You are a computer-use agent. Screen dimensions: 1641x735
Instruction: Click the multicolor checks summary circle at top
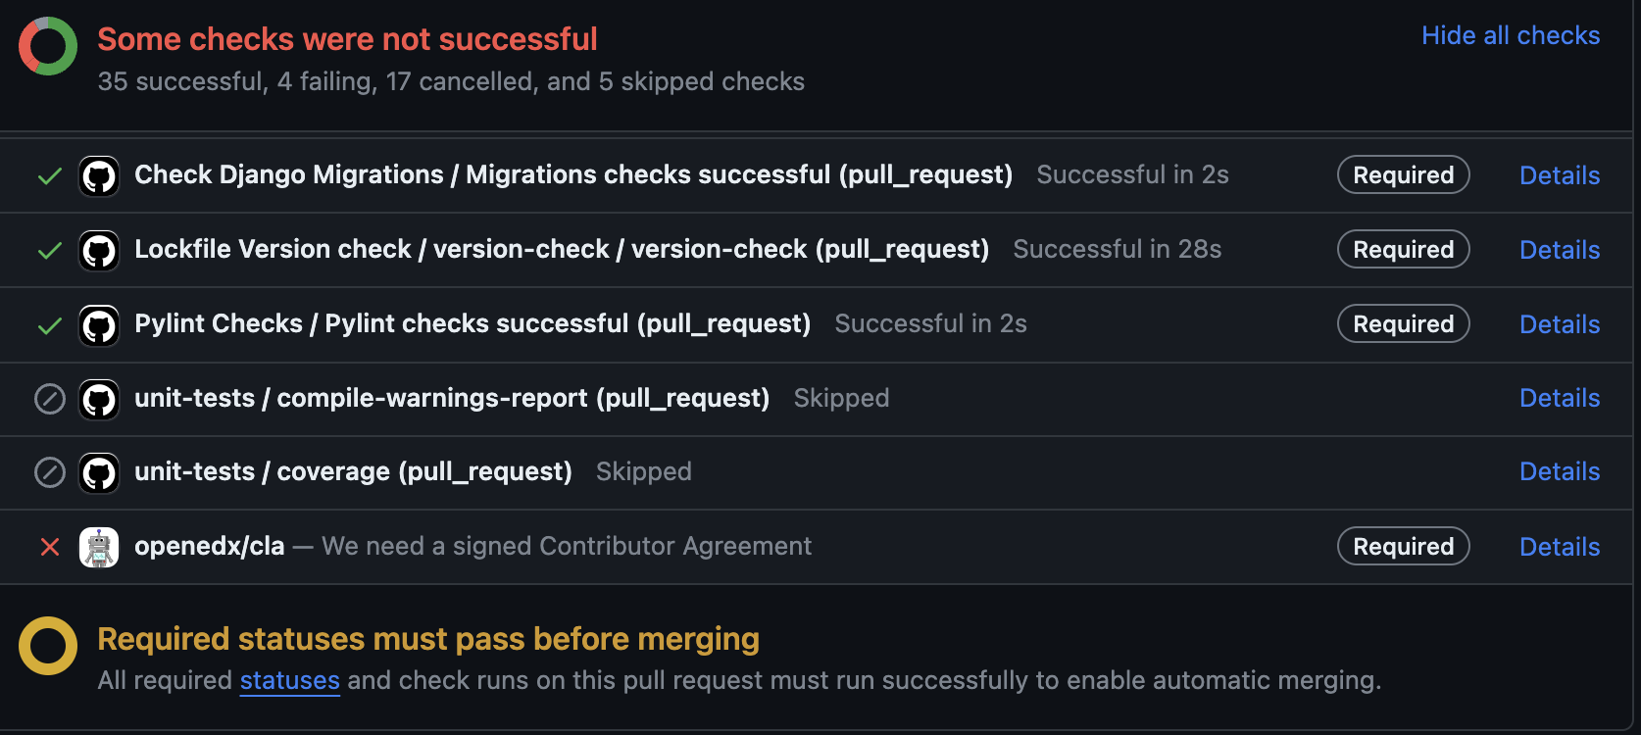coord(47,45)
